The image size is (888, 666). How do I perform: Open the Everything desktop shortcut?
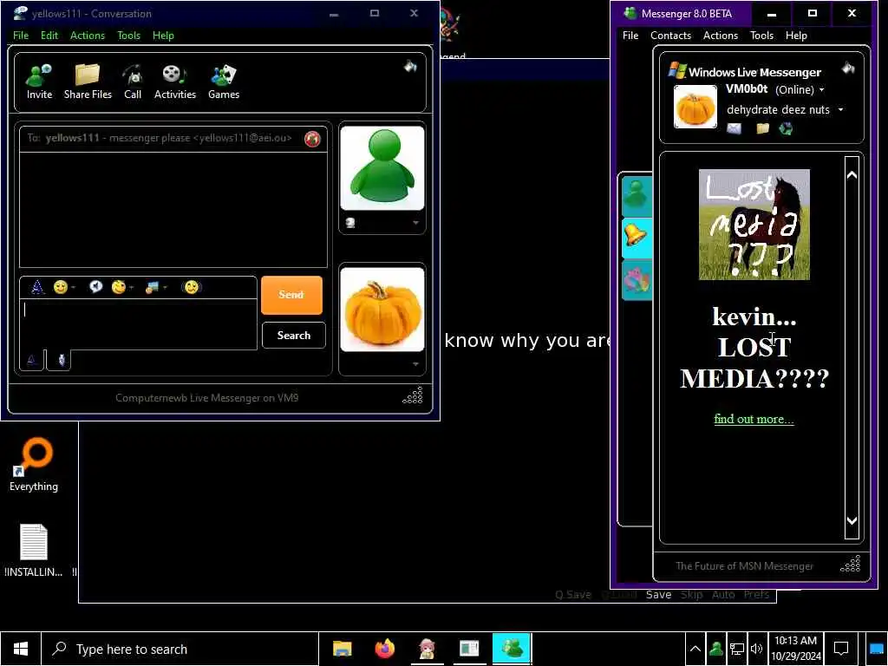tap(34, 465)
